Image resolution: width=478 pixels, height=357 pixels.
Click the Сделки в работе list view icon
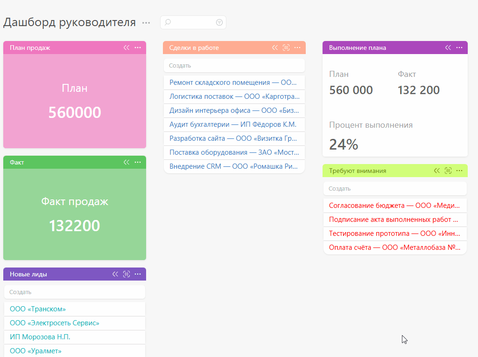click(286, 48)
